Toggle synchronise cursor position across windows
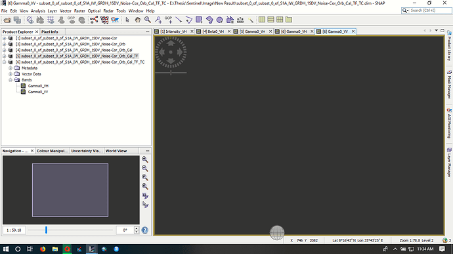 pyautogui.click(x=145, y=205)
